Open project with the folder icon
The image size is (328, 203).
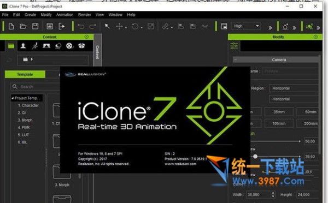pos(23,26)
